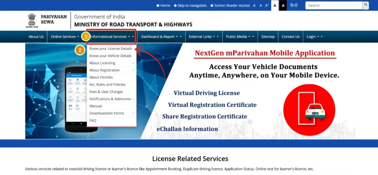Screen dimensions: 378x175
Task: Open the Contact Us menu item
Action: [x=291, y=36]
